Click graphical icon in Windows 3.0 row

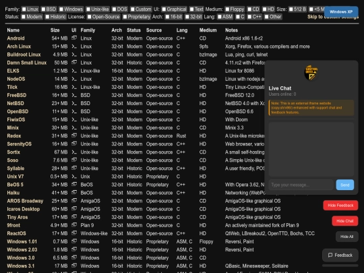[x=74, y=257]
